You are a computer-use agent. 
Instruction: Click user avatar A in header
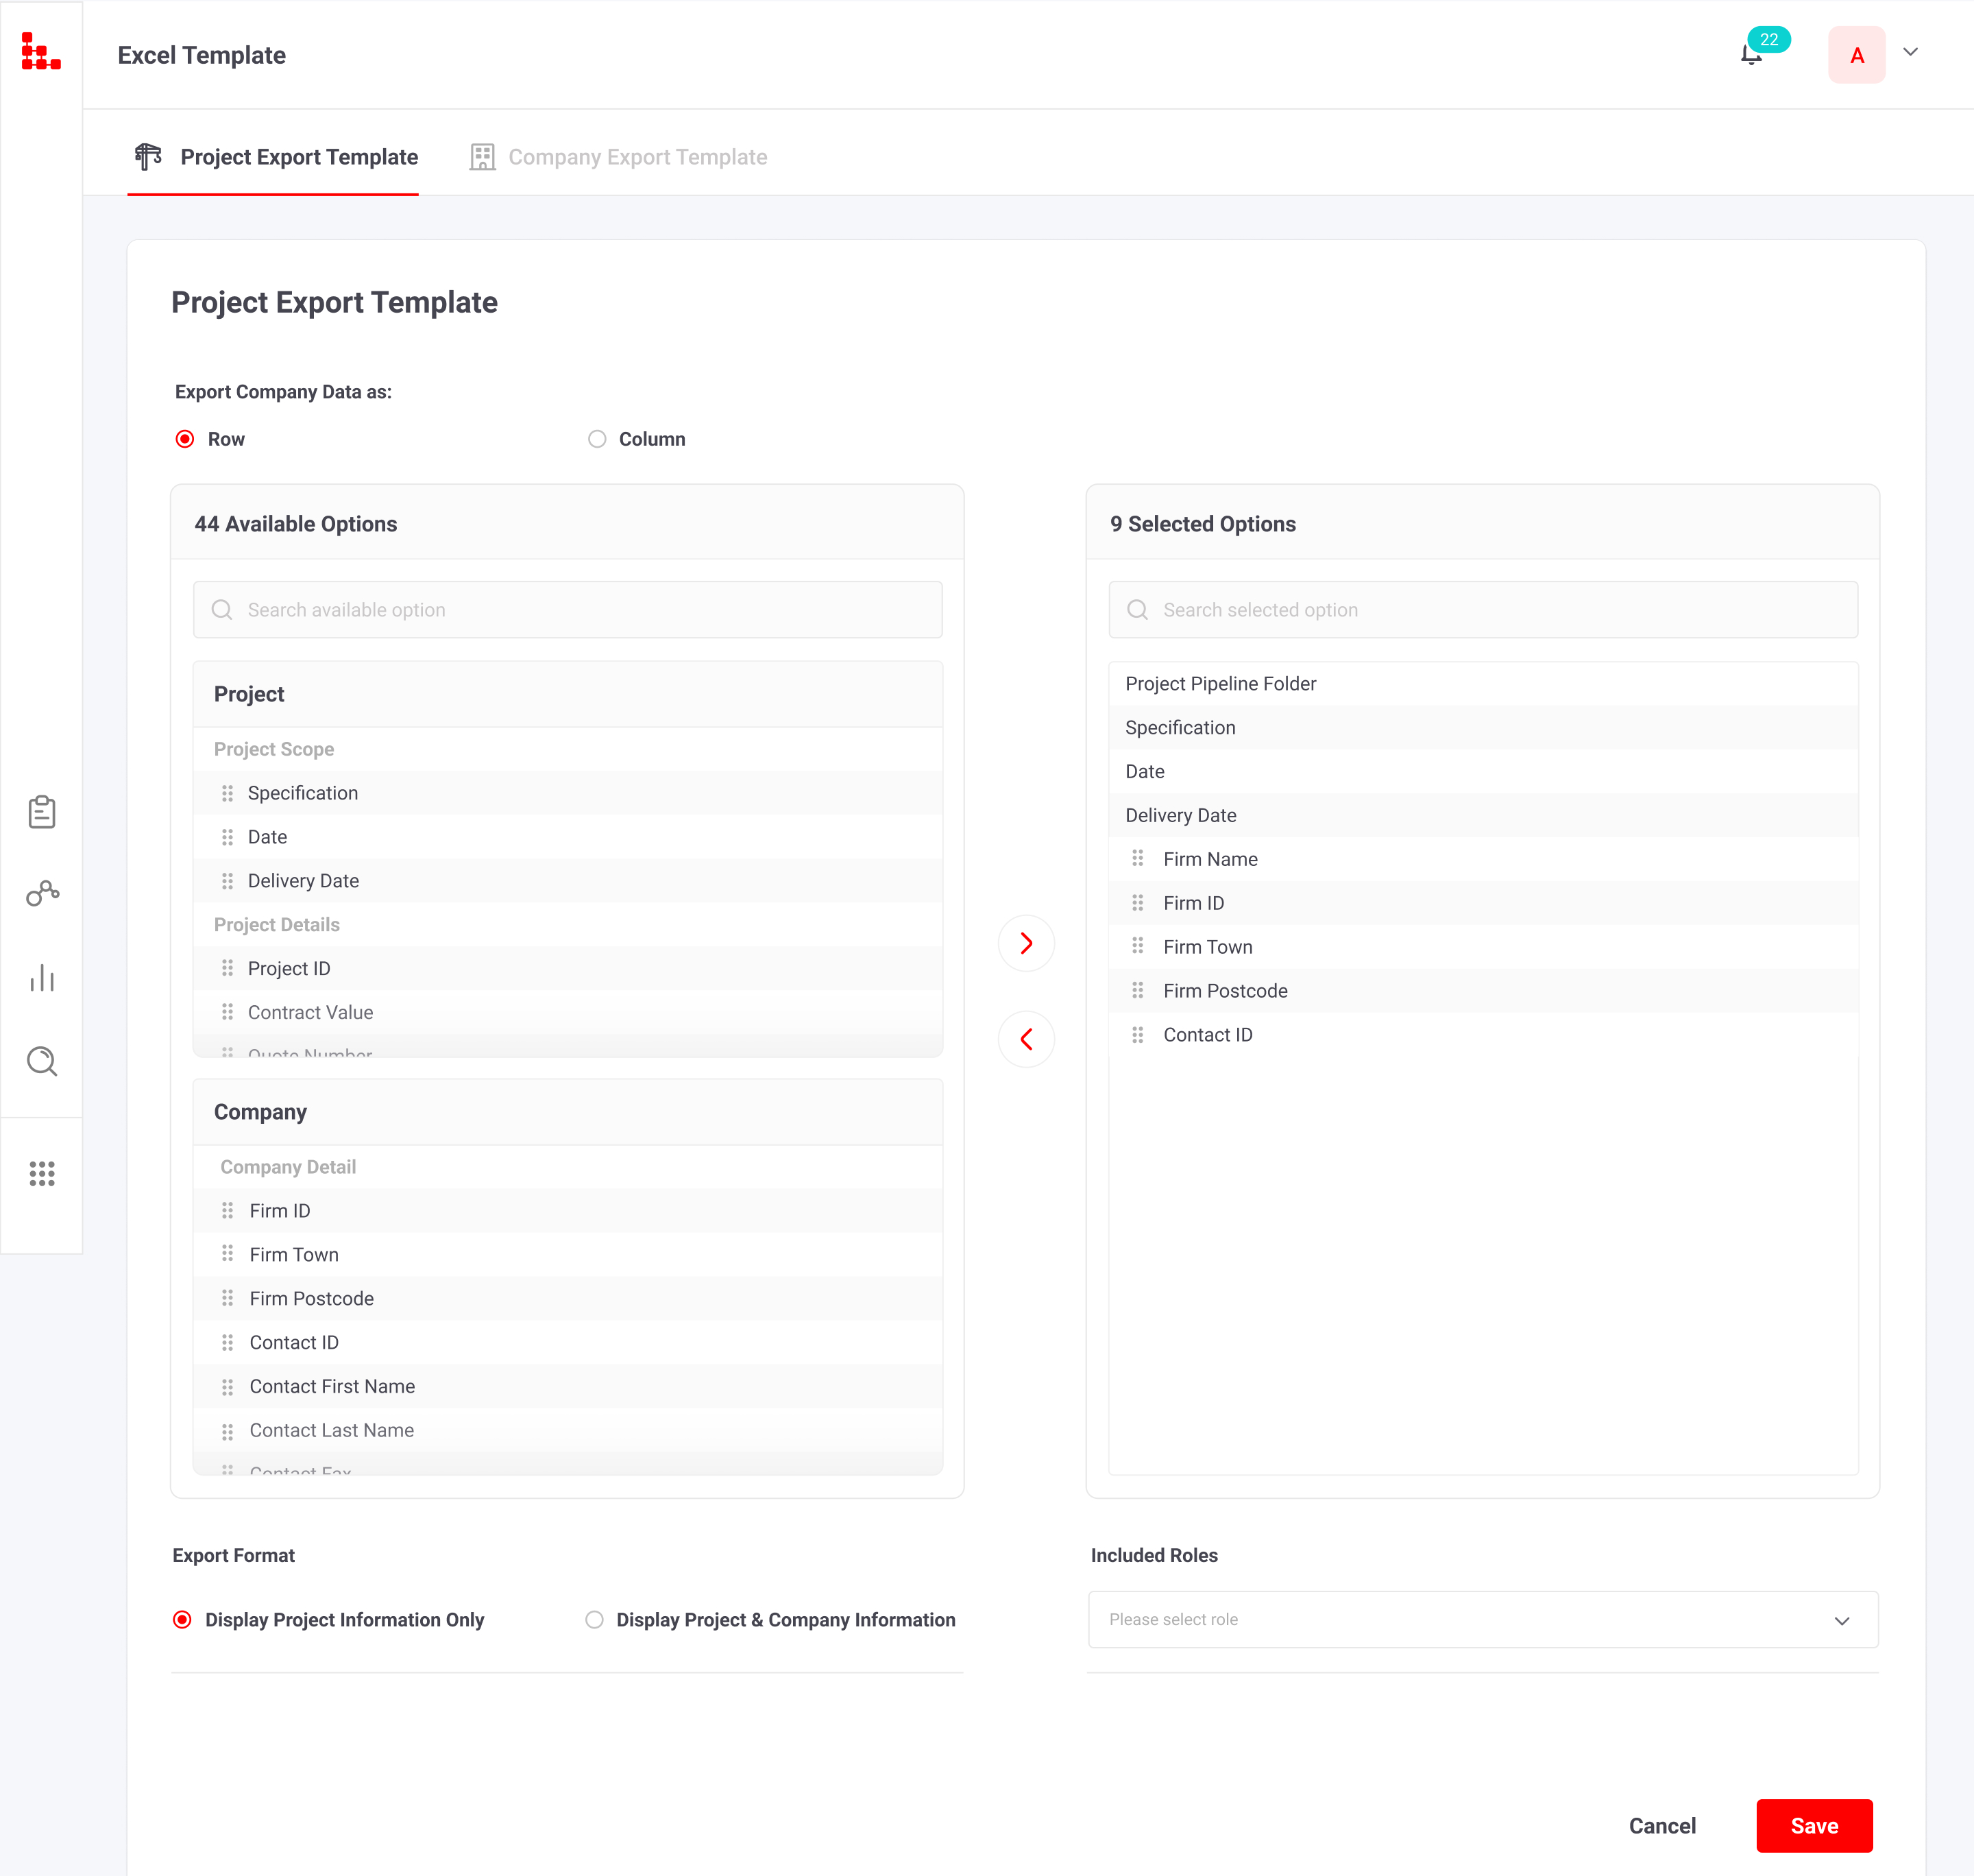1856,55
